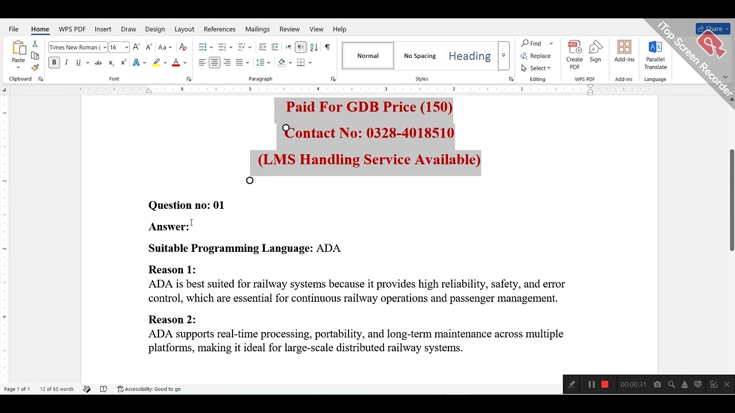Open proofing book icon in status bar
This screenshot has width=735, height=413.
103,389
